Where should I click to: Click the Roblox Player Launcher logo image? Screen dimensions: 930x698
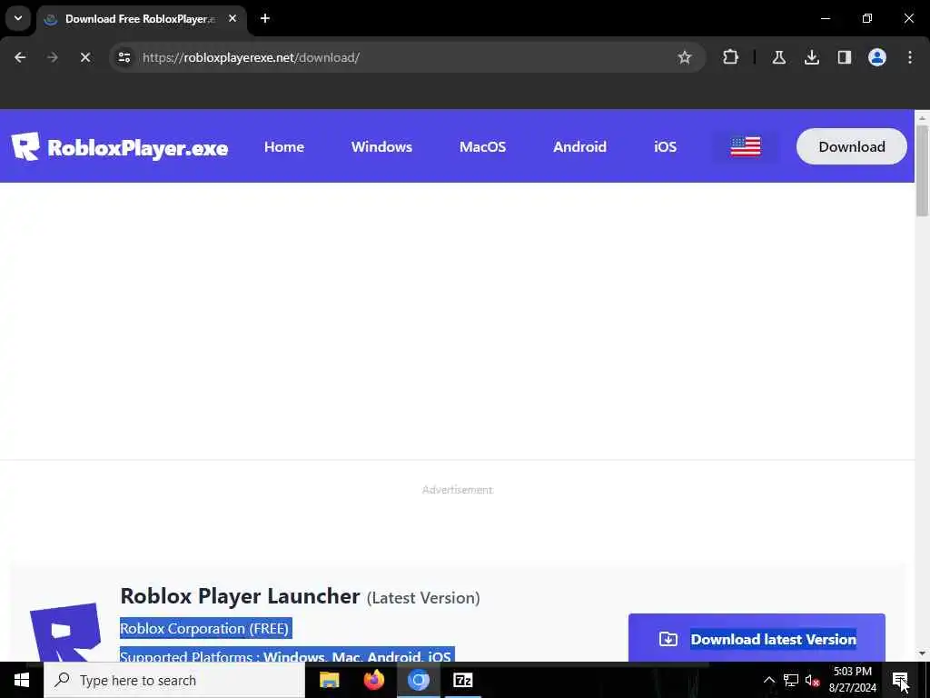click(65, 633)
